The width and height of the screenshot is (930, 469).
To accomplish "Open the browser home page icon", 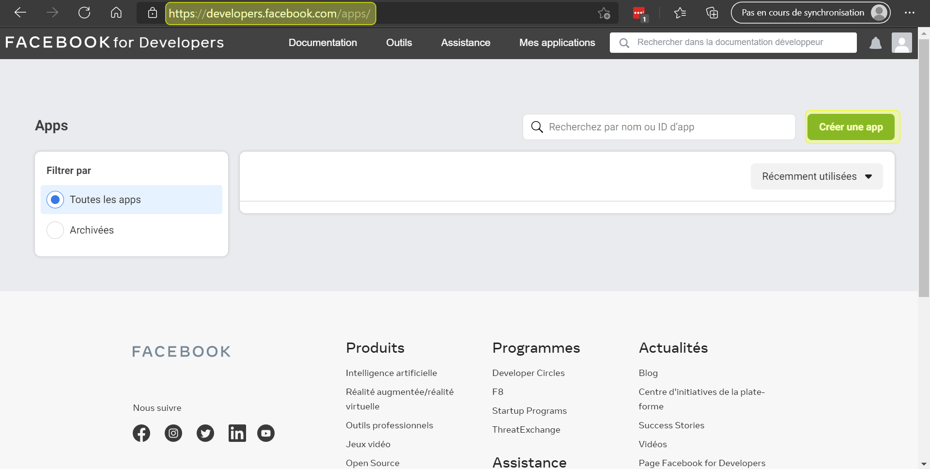I will [x=116, y=13].
